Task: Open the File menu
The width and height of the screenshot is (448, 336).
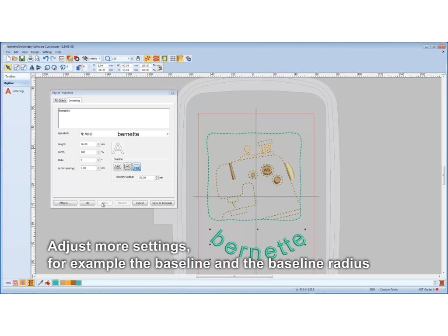Action: pos(8,52)
